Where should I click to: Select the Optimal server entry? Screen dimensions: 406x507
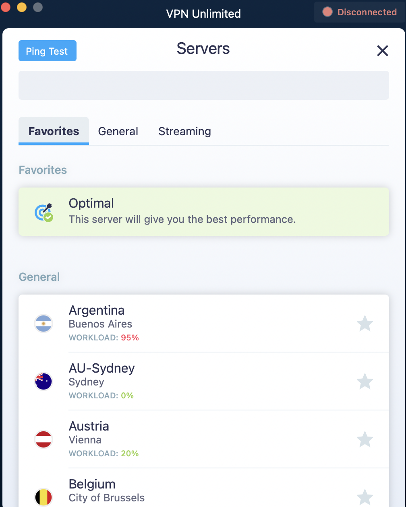[204, 212]
